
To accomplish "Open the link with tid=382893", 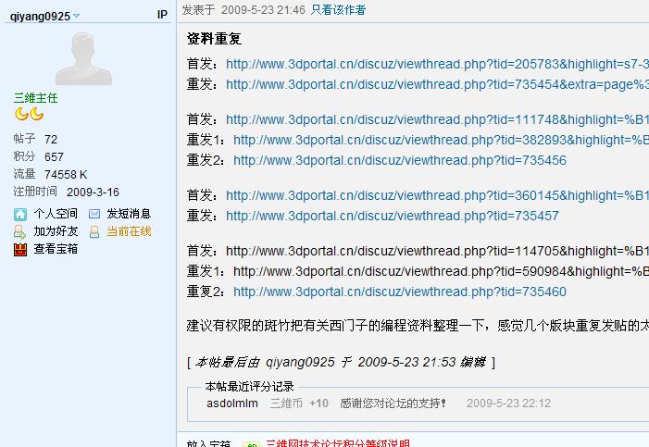I will [442, 140].
